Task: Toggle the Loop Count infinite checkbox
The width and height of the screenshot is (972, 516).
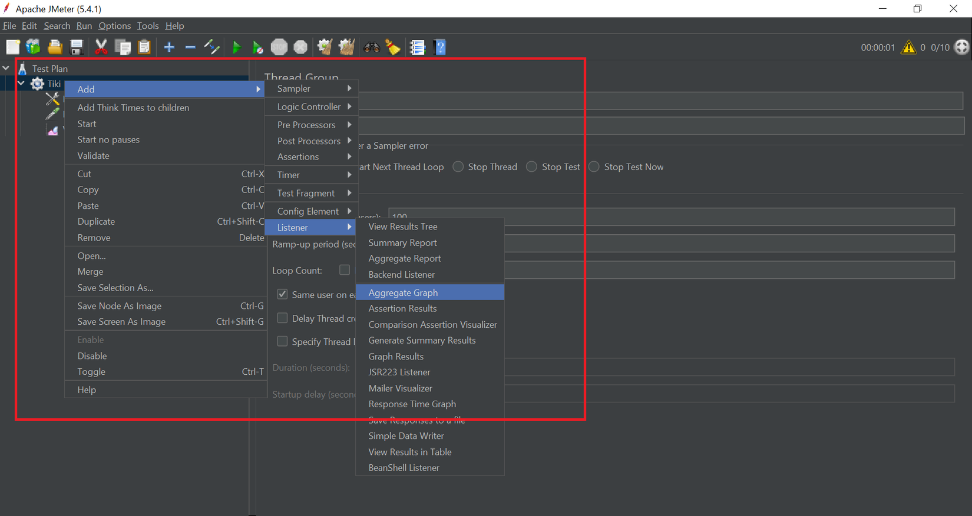Action: [345, 270]
